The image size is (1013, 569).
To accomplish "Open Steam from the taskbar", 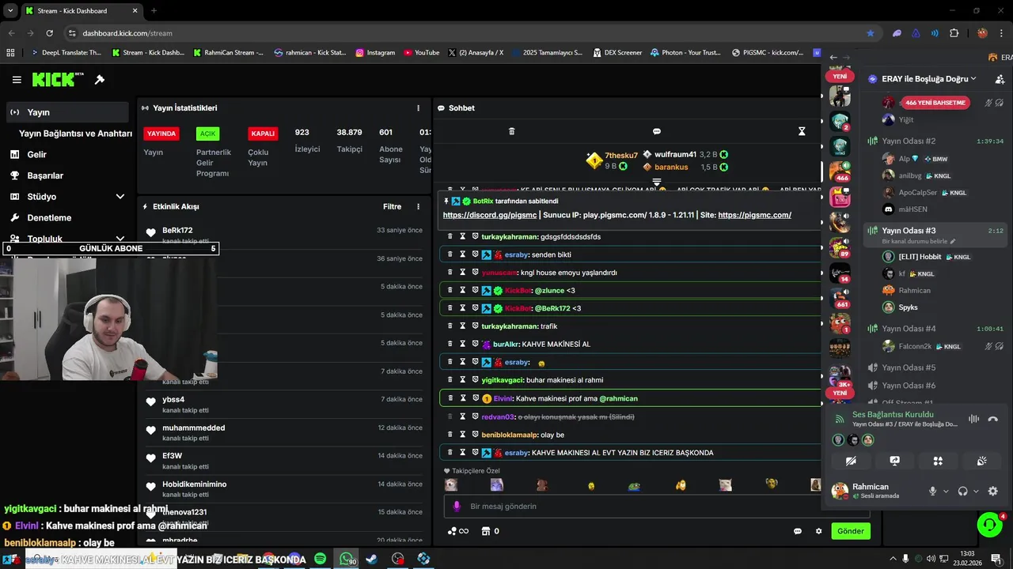I will 372,559.
